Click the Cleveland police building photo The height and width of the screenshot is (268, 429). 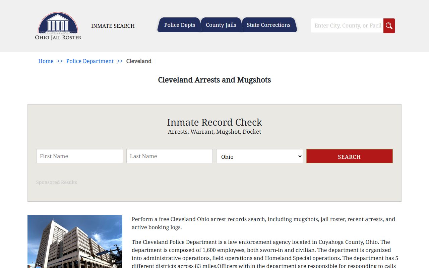[x=75, y=242]
